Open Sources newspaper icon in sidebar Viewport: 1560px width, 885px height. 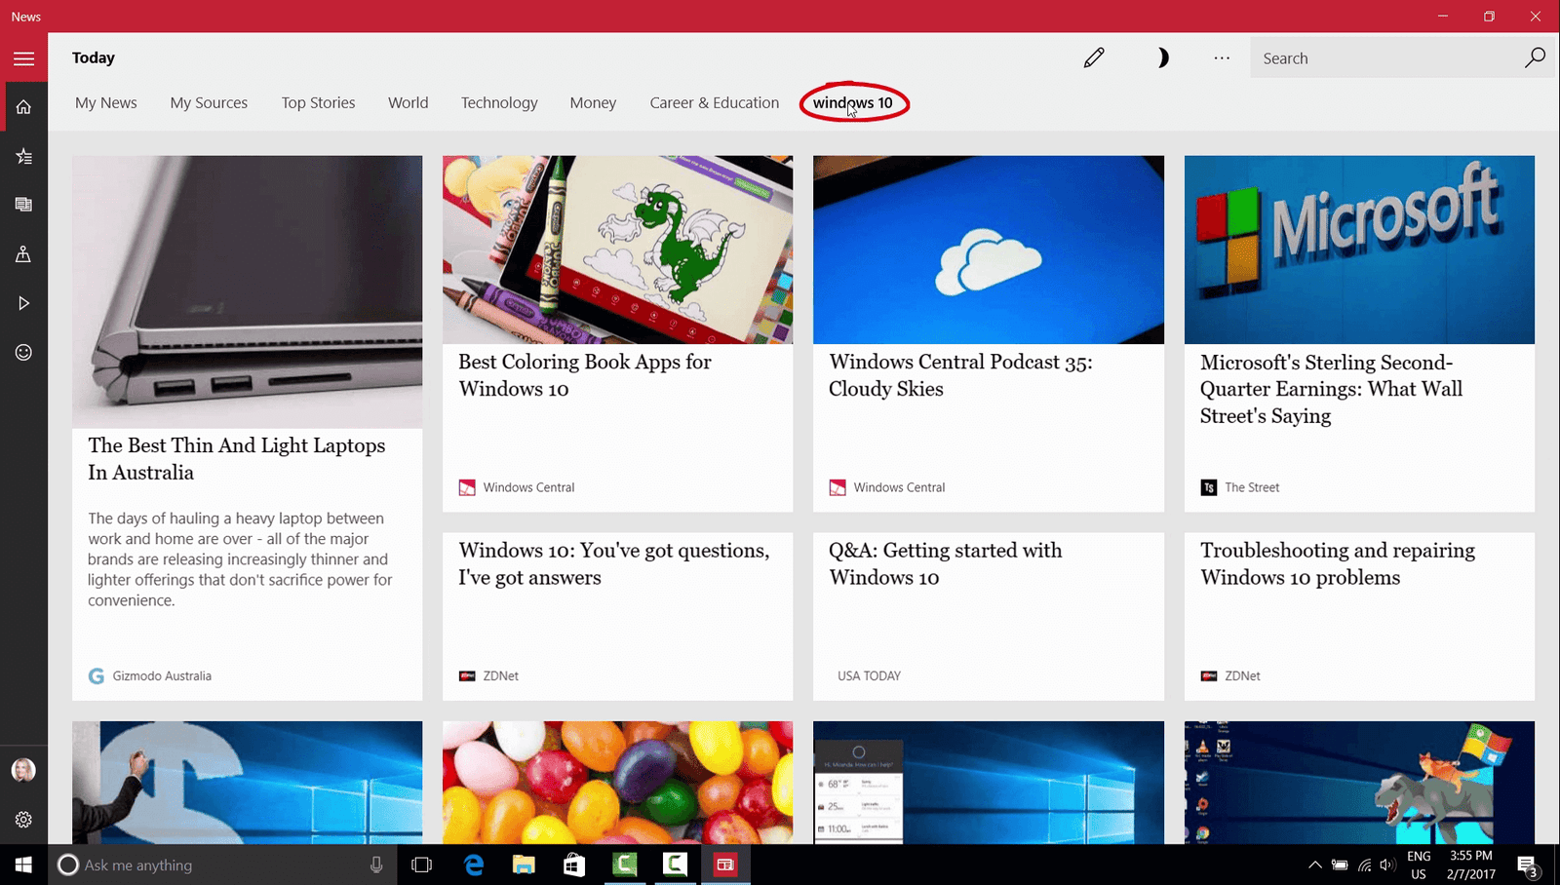(23, 205)
